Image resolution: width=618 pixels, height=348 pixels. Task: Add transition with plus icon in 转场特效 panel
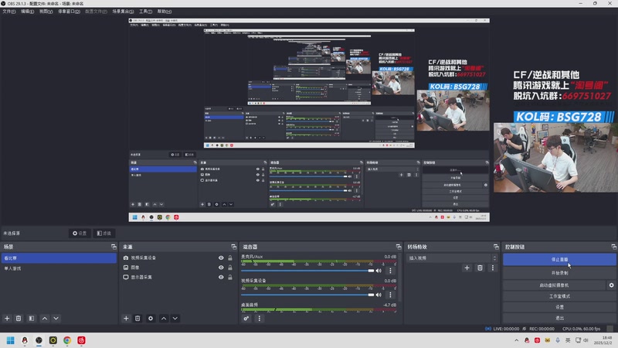point(467,268)
